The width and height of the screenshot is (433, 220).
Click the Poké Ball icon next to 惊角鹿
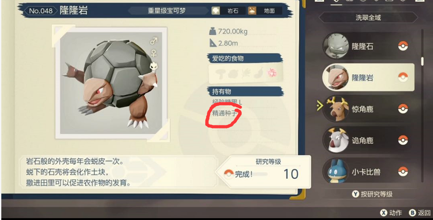pos(403,108)
